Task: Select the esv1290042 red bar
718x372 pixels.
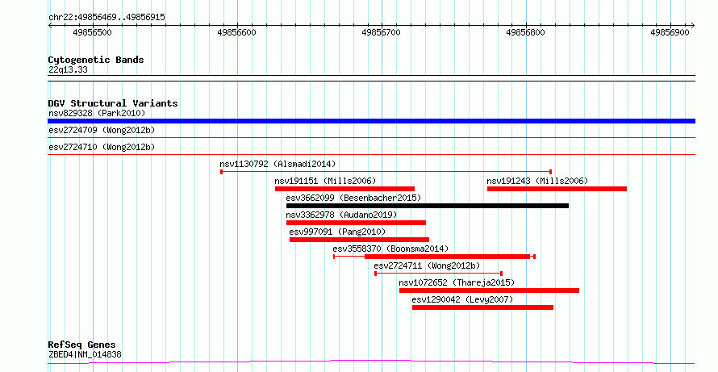Action: pyautogui.click(x=482, y=307)
